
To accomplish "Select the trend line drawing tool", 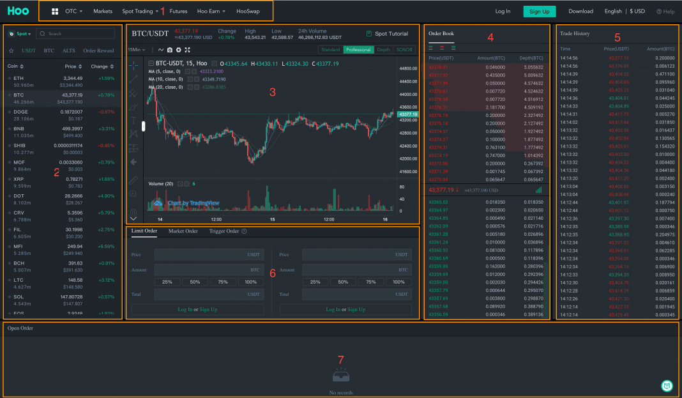I will 133,79.
